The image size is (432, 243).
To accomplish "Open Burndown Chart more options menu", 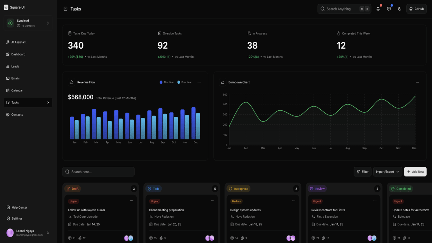I will (x=417, y=82).
